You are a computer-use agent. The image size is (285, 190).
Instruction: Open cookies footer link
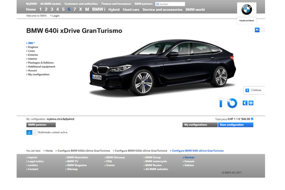pos(32,165)
